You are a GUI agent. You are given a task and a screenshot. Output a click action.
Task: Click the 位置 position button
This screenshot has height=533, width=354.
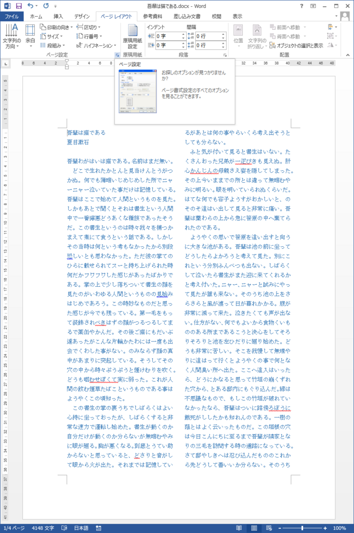click(x=238, y=36)
